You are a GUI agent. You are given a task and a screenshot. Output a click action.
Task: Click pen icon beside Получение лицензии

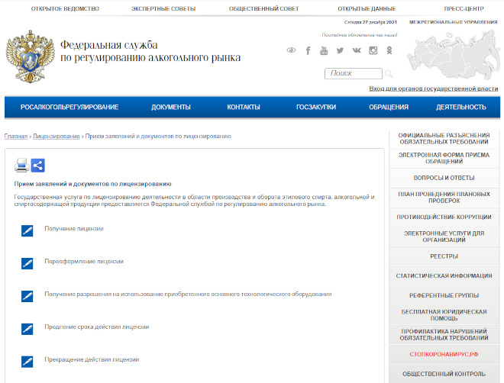(x=27, y=230)
